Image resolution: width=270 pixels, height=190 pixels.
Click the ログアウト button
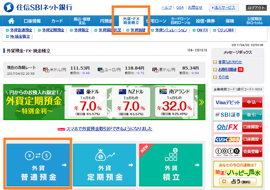click(256, 8)
